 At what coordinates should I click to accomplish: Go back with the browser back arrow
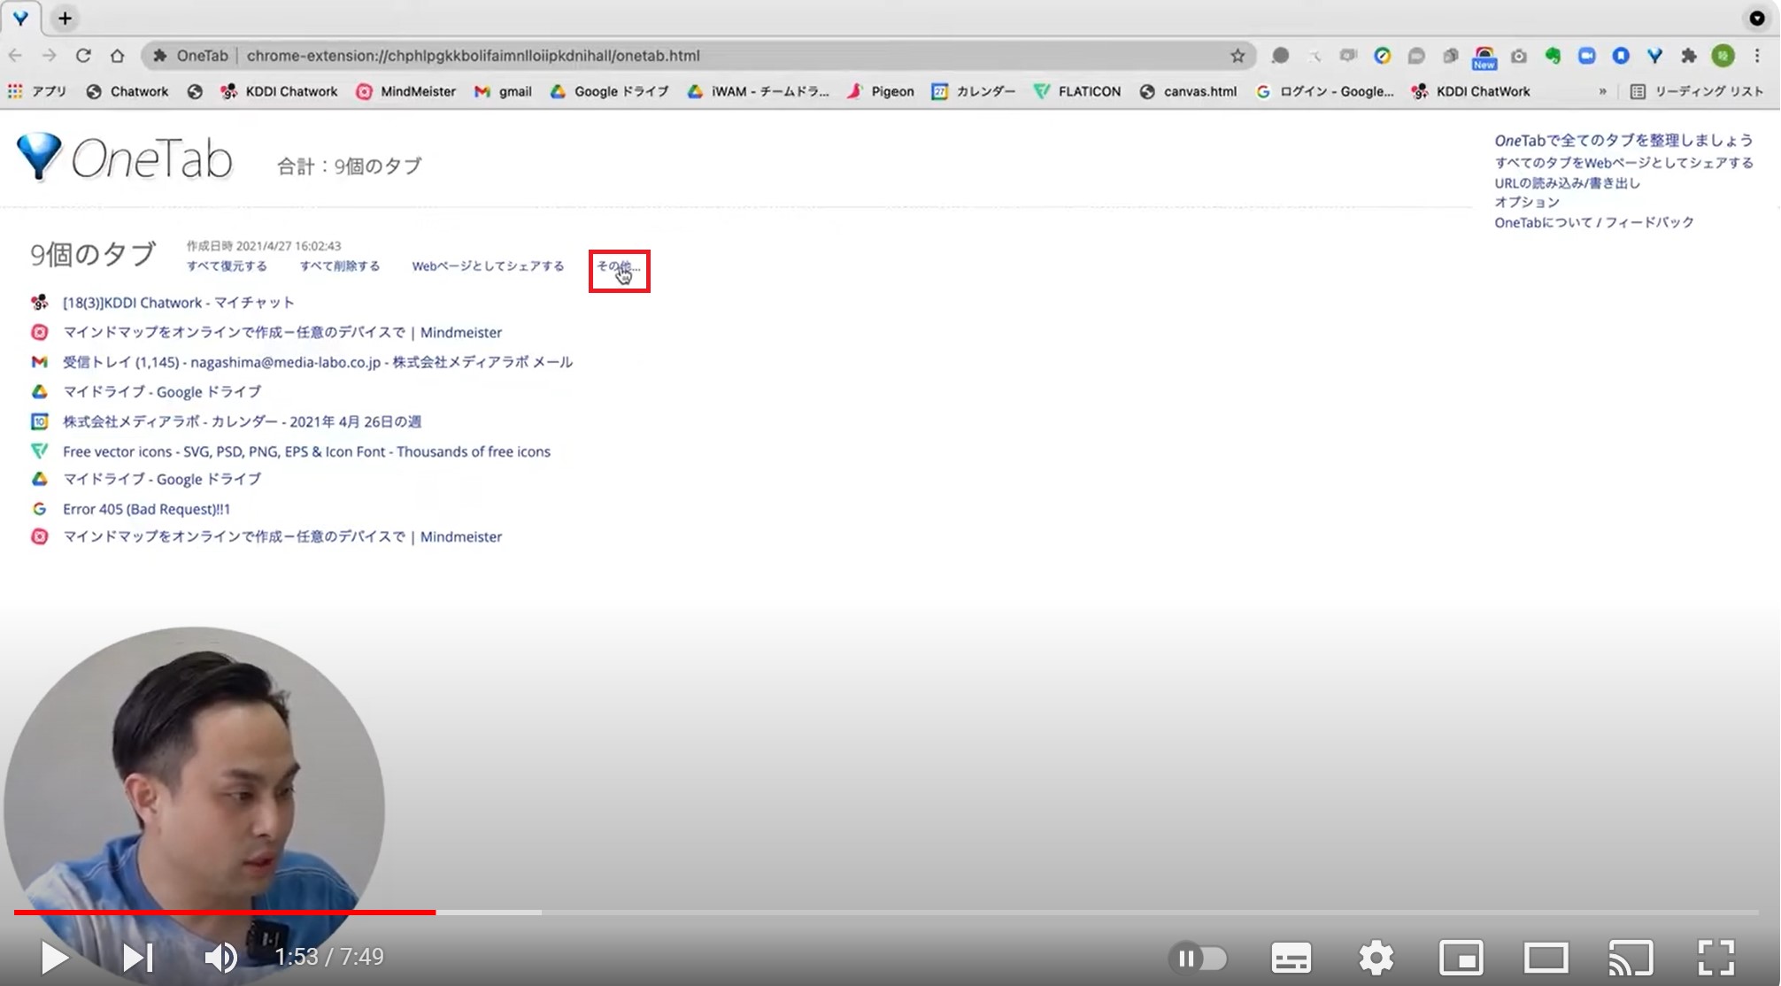click(15, 56)
